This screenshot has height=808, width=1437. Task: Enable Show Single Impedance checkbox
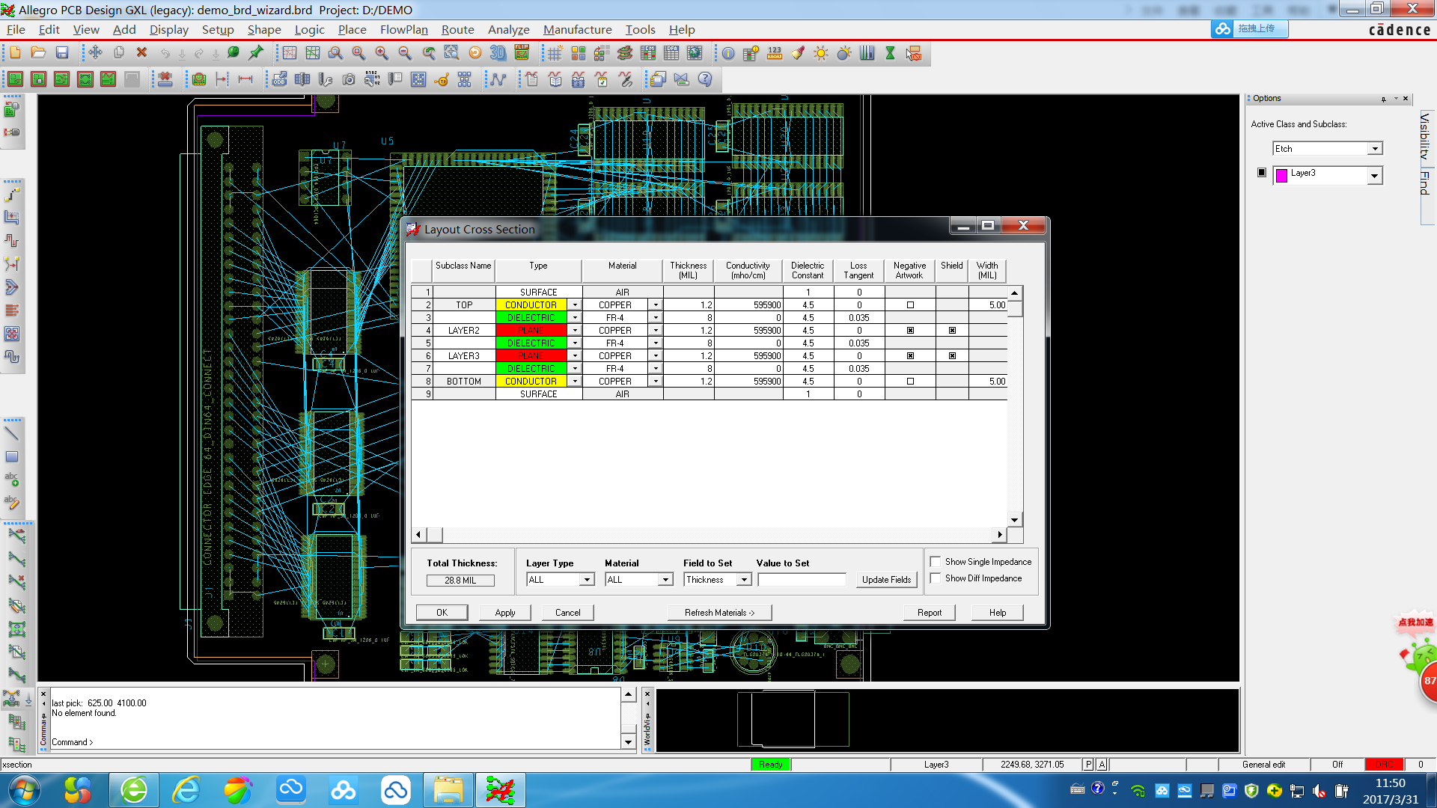(x=936, y=562)
